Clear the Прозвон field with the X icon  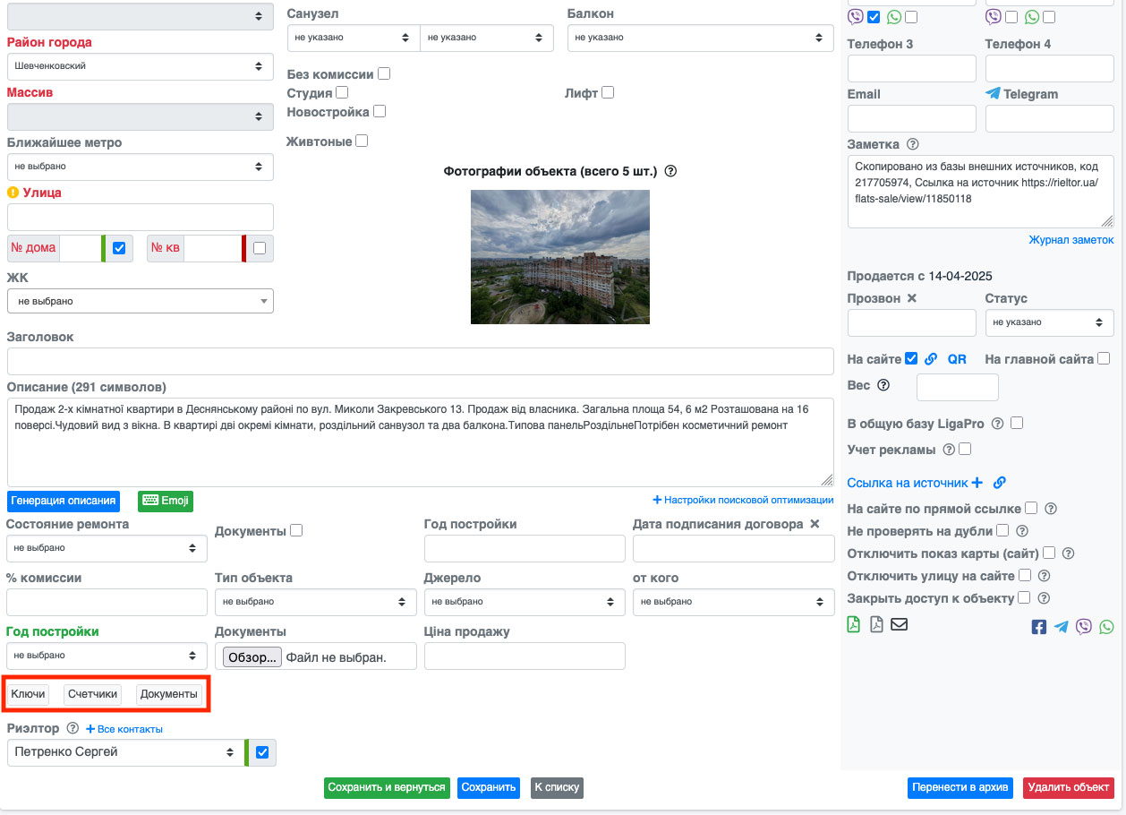(912, 298)
